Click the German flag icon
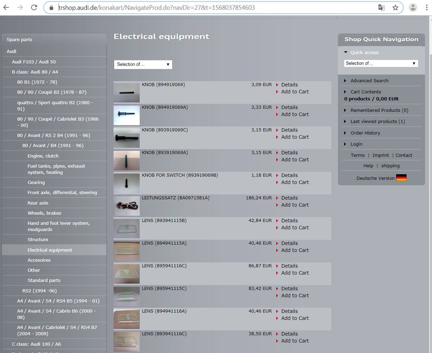Image resolution: width=432 pixels, height=353 pixels. click(x=401, y=178)
